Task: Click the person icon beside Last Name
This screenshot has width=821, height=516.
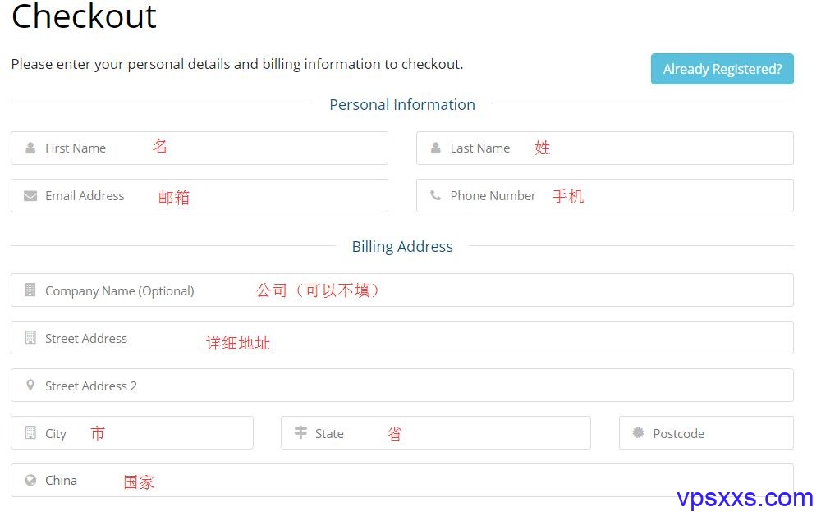Action: click(x=436, y=148)
